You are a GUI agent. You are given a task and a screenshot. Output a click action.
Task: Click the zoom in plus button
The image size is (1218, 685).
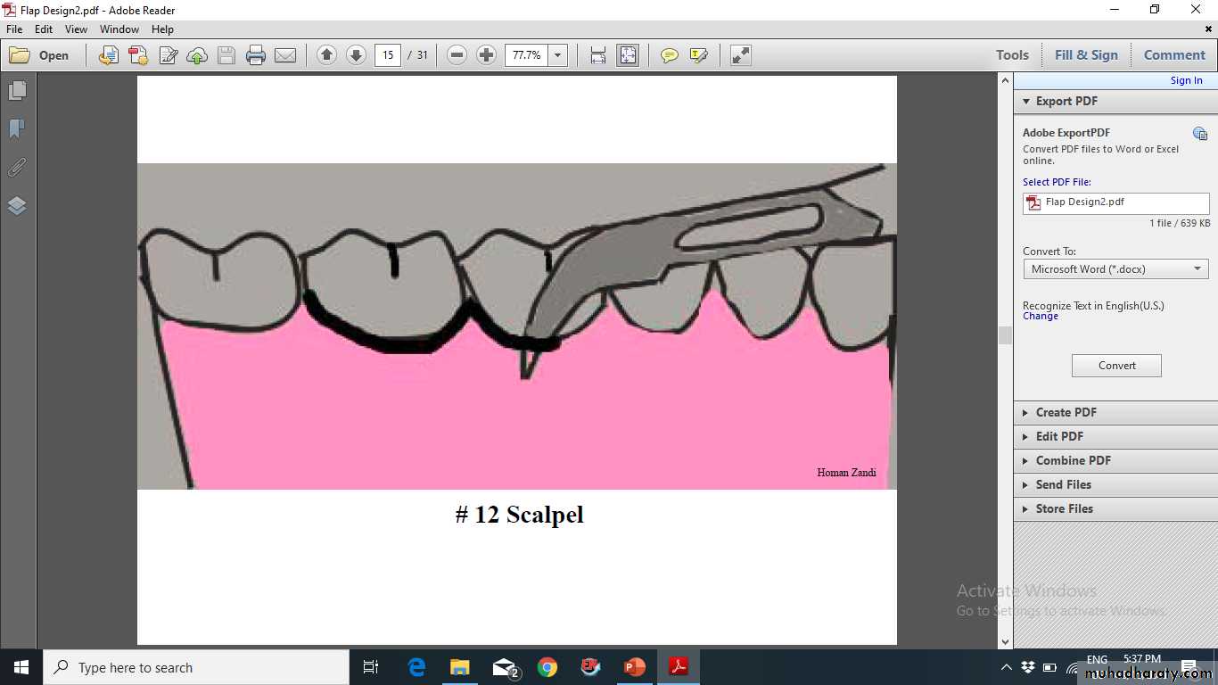click(486, 55)
